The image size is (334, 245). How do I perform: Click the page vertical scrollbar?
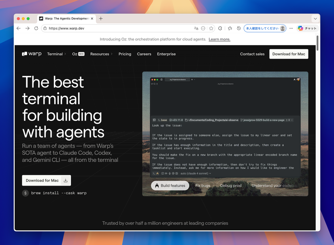point(317,43)
